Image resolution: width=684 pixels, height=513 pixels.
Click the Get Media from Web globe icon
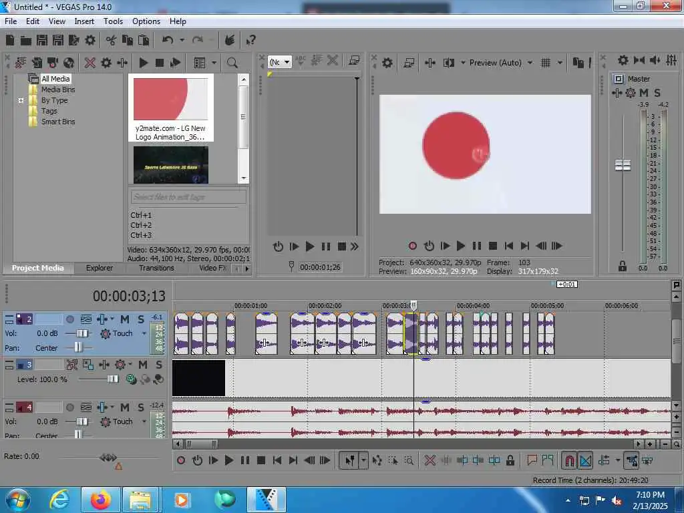click(x=69, y=63)
